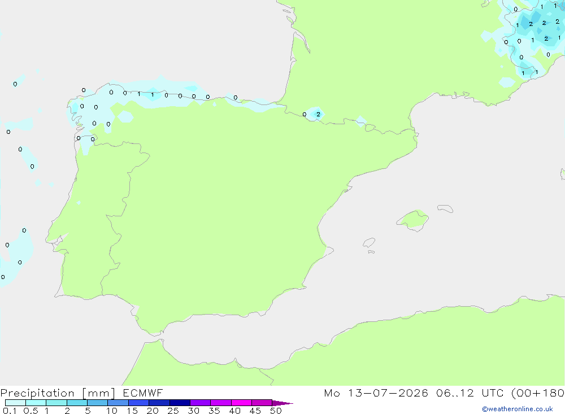Click the "UTC" label in the footer
565x414 pixels.
(492, 393)
